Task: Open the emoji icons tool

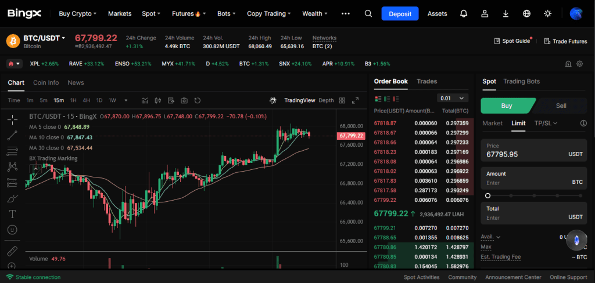Action: 12,230
